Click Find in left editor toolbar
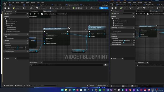 [x=32, y=8]
